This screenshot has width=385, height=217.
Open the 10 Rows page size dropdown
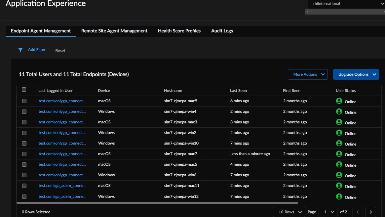tap(289, 212)
